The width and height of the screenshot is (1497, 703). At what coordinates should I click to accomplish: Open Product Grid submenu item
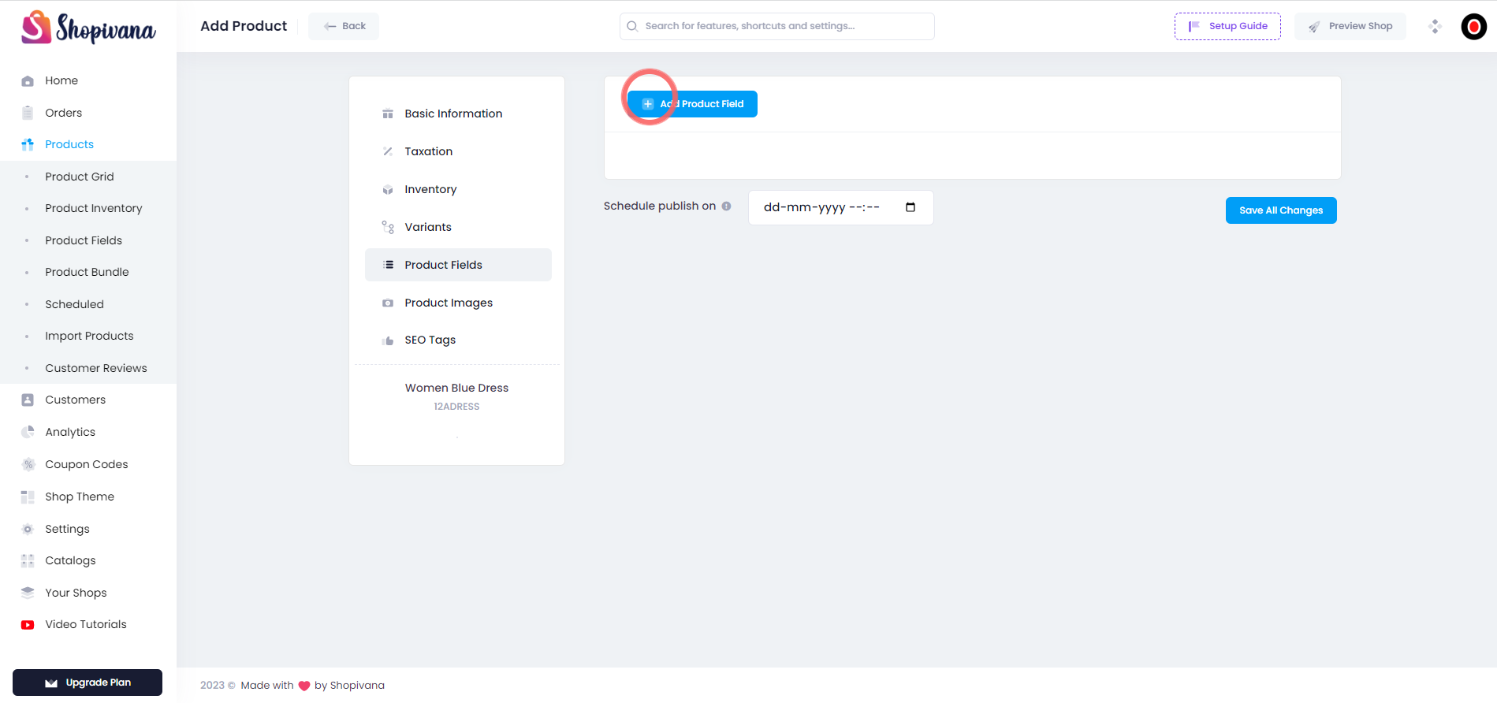point(80,177)
